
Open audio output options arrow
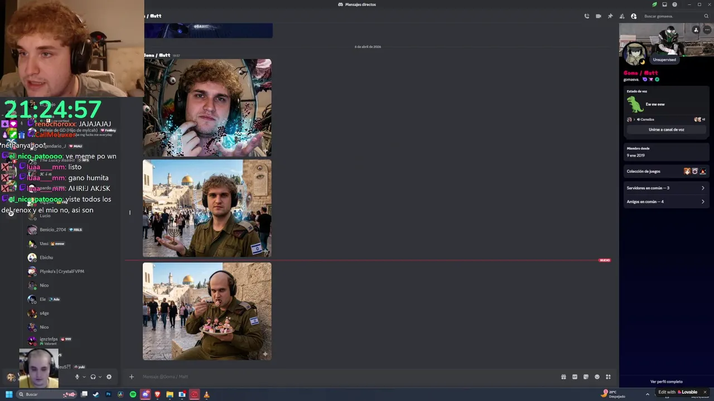point(100,377)
